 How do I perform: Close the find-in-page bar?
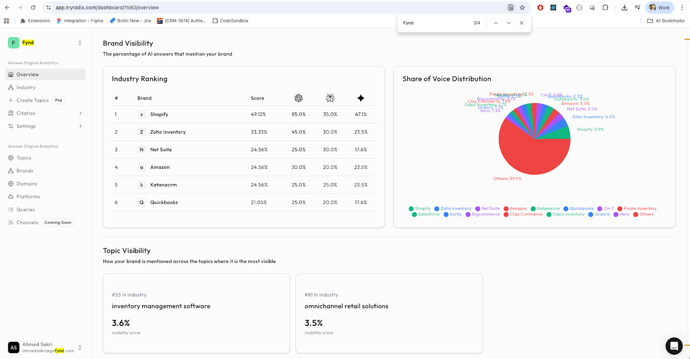point(521,23)
